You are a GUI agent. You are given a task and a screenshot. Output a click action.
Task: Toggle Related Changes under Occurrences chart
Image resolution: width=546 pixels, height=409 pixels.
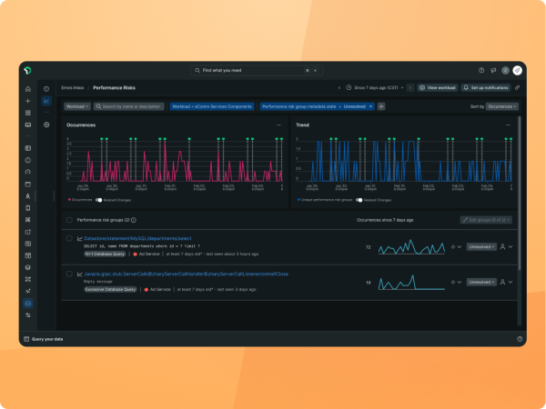pos(99,199)
